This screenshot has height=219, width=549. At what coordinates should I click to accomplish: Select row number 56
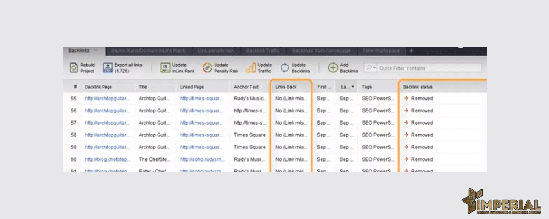[74, 111]
